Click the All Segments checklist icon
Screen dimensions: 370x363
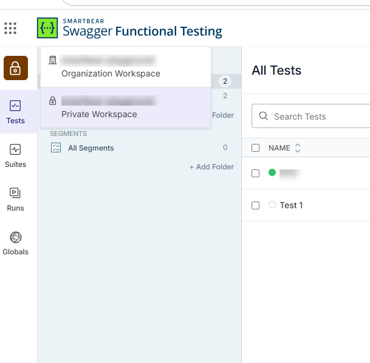coord(56,148)
